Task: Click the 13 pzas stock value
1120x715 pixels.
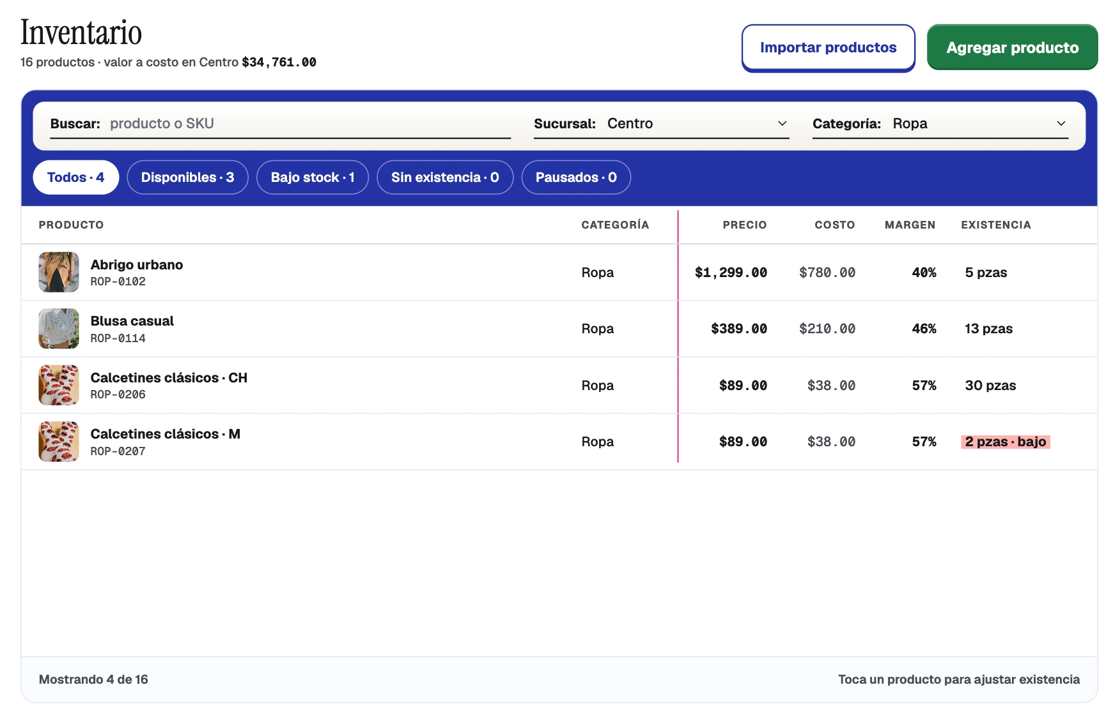Action: (988, 329)
